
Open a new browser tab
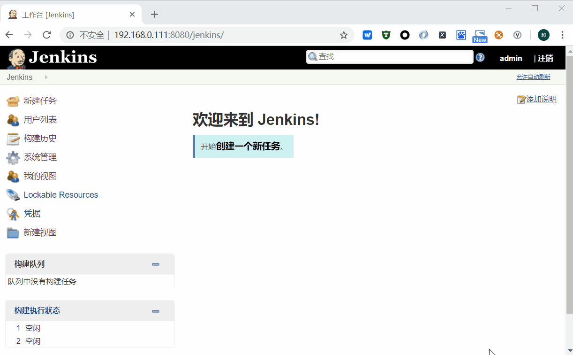154,15
